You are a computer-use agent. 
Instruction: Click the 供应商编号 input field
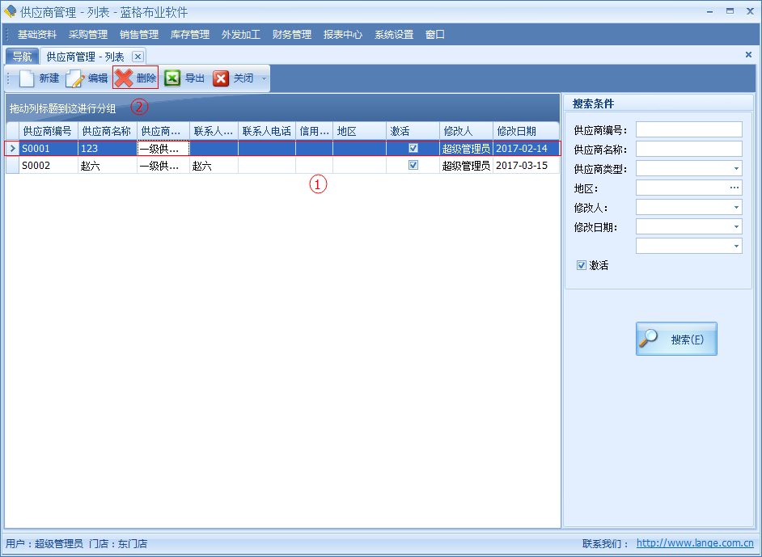pos(688,129)
